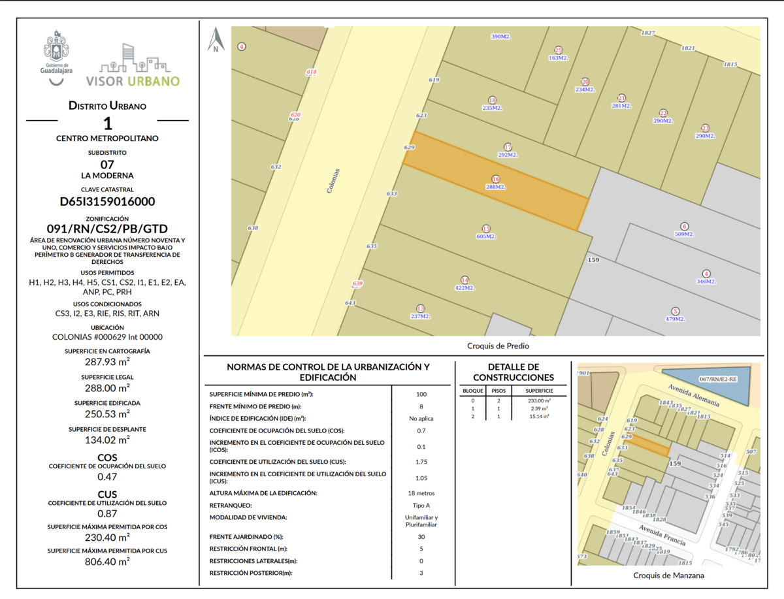Click the clave catastral D65I3159016000
The image size is (784, 599).
click(107, 202)
